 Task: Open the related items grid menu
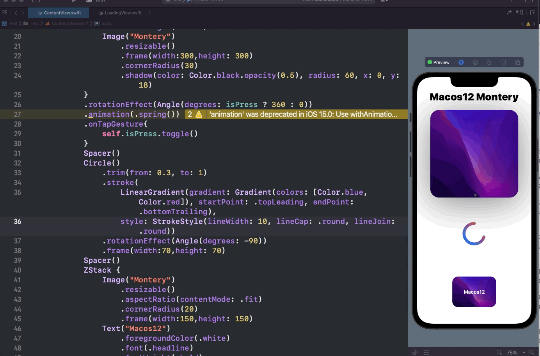click(x=5, y=13)
